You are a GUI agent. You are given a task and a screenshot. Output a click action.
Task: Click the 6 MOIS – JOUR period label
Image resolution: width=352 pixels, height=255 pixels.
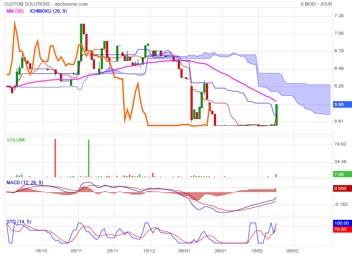pyautogui.click(x=316, y=4)
